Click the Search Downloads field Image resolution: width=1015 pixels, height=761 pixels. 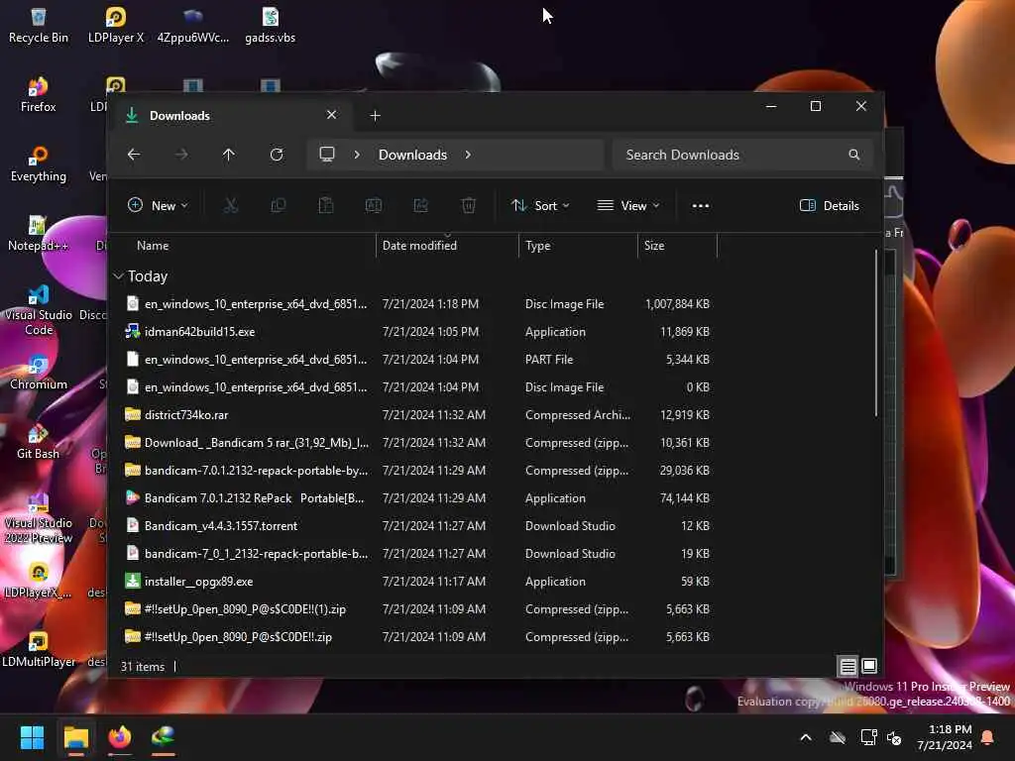click(743, 155)
